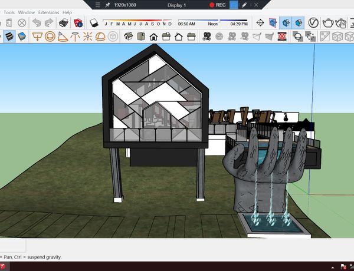Screen dimensions: 354x271
Task: Click the Undo arrow icon
Action: tap(37, 23)
